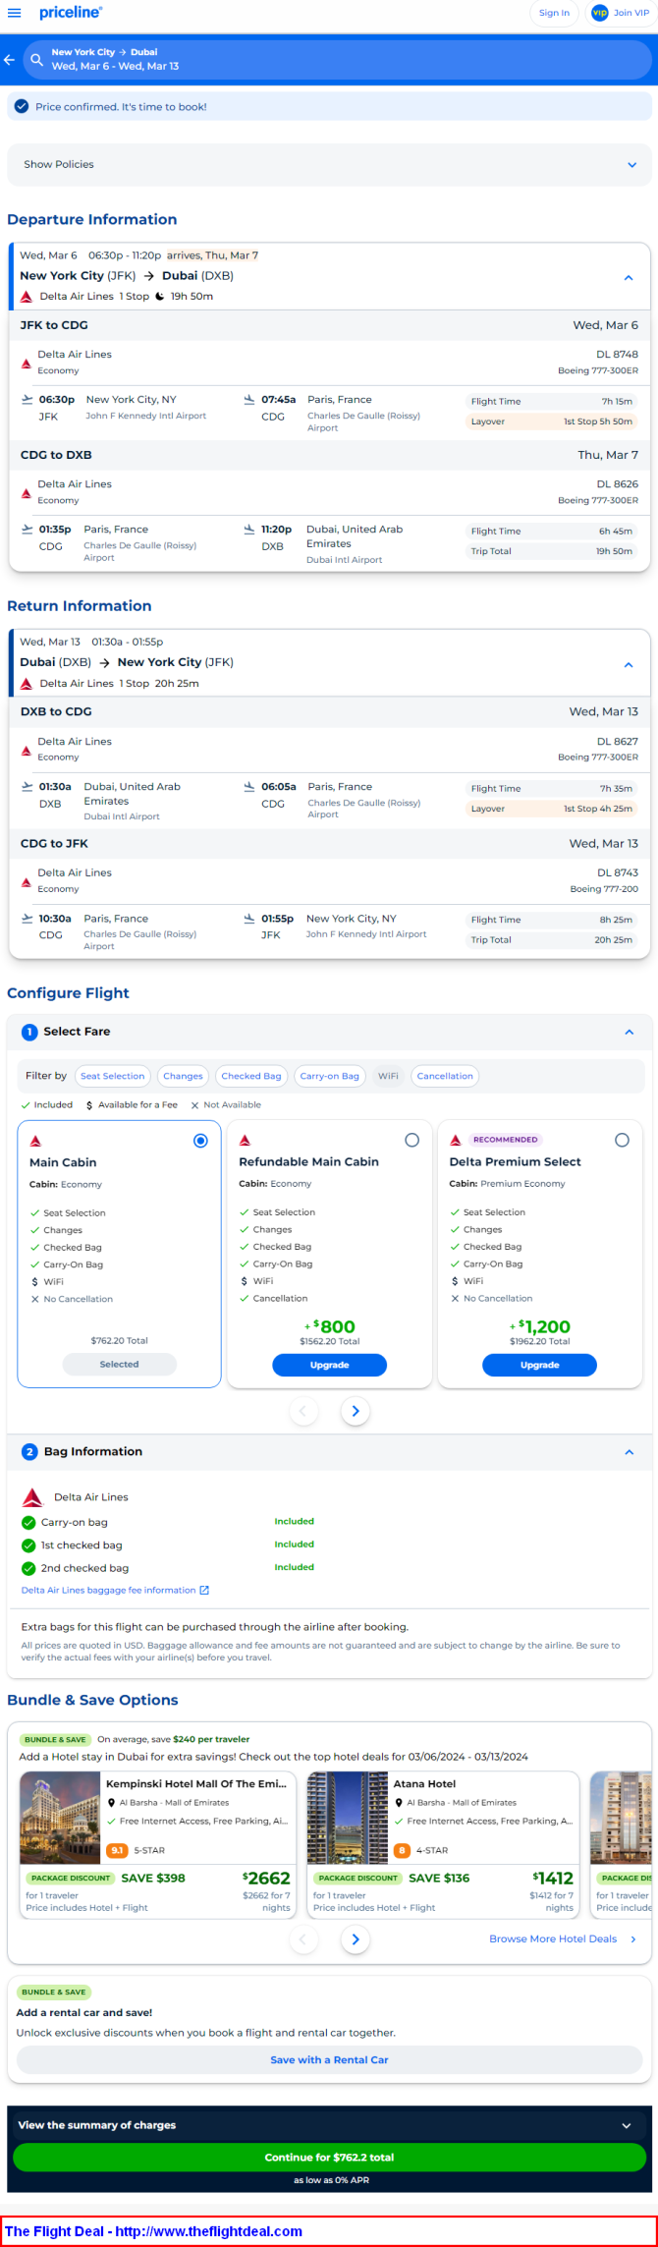This screenshot has width=658, height=2247.
Task: Select Delta Premium Select radio button
Action: 622,1140
